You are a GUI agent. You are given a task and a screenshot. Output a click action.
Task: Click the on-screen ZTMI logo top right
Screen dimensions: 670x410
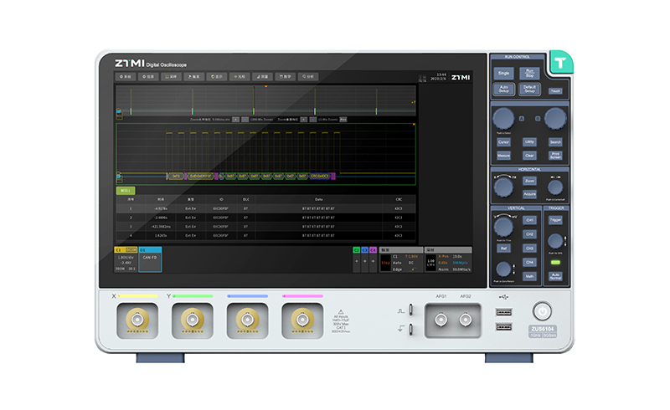(x=461, y=77)
